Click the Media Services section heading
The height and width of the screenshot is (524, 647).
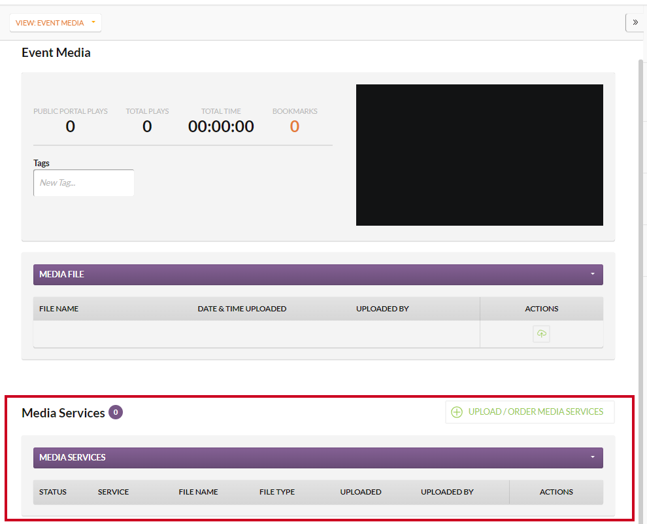[x=63, y=413]
